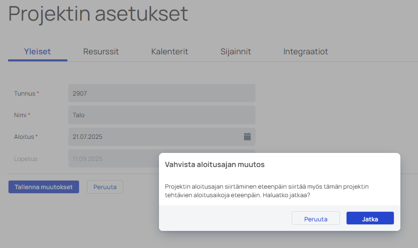Click the Nimi field label
Screen dimensions: 418x248
tap(20, 115)
